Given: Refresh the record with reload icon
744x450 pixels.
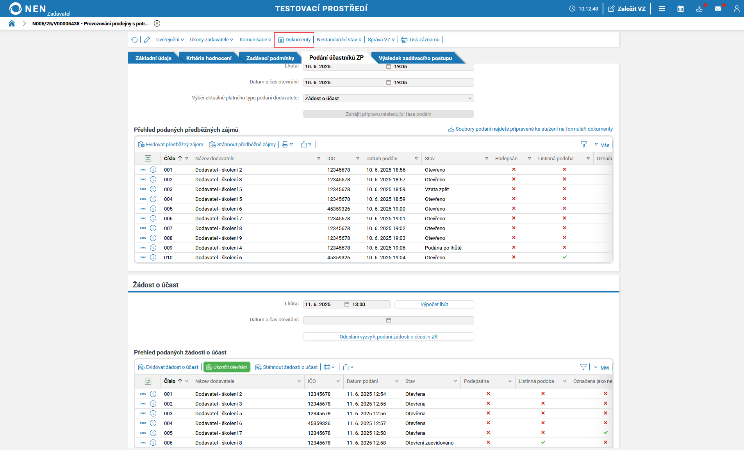Looking at the screenshot, I should click(135, 40).
